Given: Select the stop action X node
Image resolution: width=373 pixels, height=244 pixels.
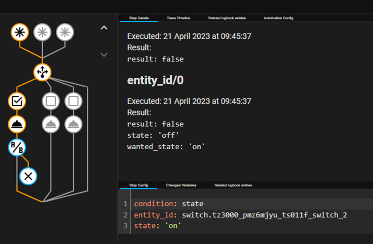Looking at the screenshot, I should (28, 176).
